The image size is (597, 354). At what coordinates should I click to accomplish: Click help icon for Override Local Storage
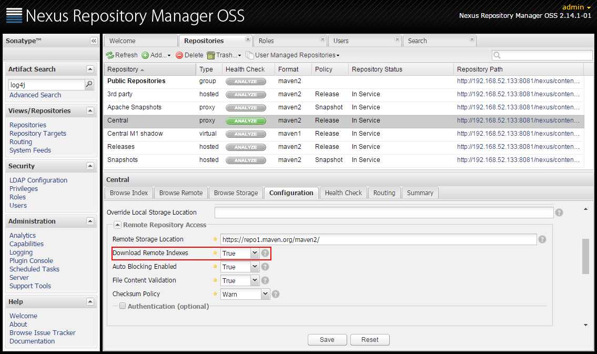[559, 213]
